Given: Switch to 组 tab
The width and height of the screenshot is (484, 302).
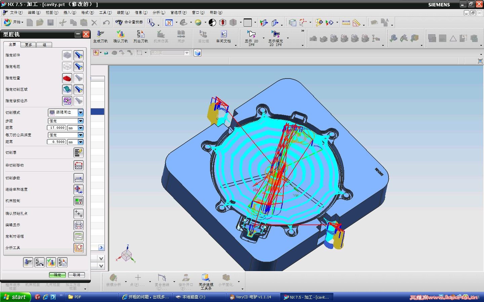Looking at the screenshot, I should [x=44, y=45].
